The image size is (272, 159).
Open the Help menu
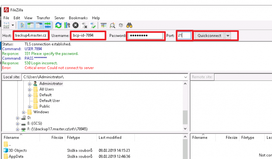pyautogui.click(x=96, y=18)
